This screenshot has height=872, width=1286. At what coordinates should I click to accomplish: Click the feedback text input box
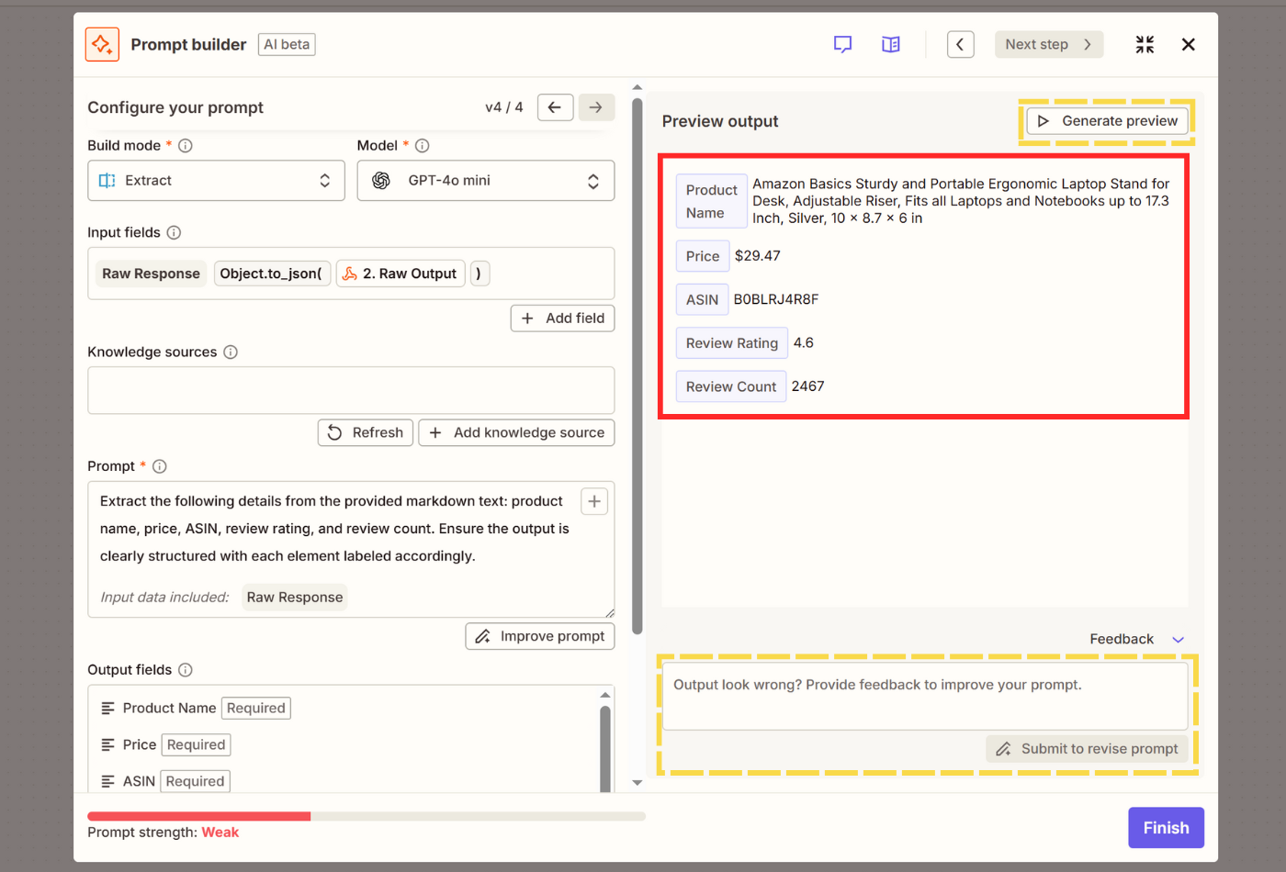pos(924,697)
